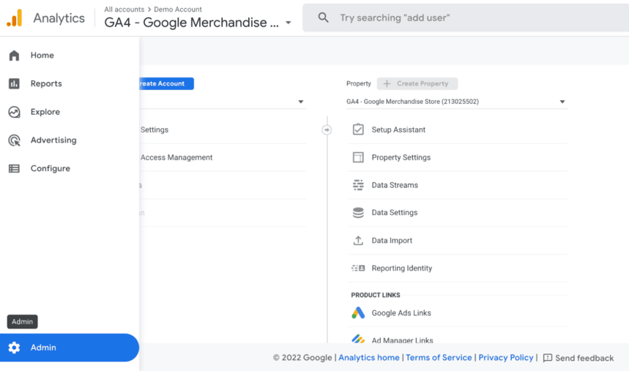The height and width of the screenshot is (371, 629).
Task: Open the Configure section
Action: point(50,168)
